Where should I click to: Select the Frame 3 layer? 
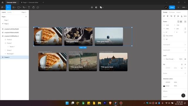tap(14, 57)
